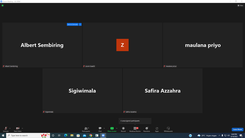This screenshot has width=245, height=138.
Task: Show hidden system tray icons
Action: [219, 136]
